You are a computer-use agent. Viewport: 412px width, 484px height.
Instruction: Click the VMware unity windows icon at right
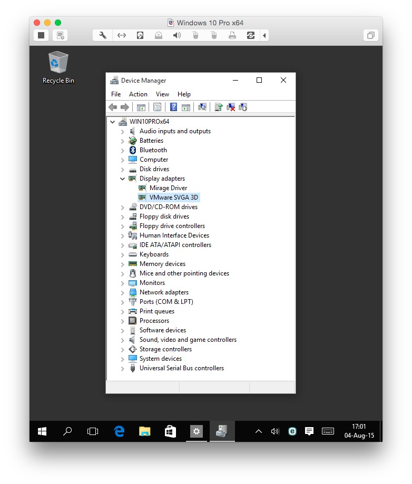[x=370, y=35]
